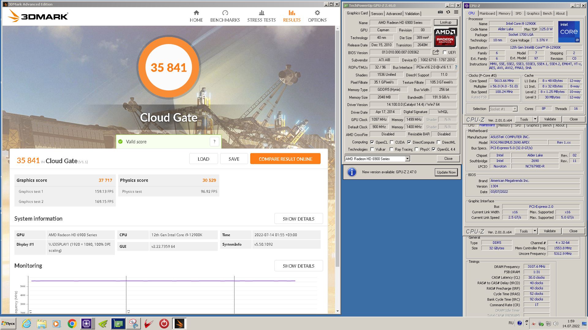The width and height of the screenshot is (588, 330).
Task: Click network icon in system tray
Action: 548,323
